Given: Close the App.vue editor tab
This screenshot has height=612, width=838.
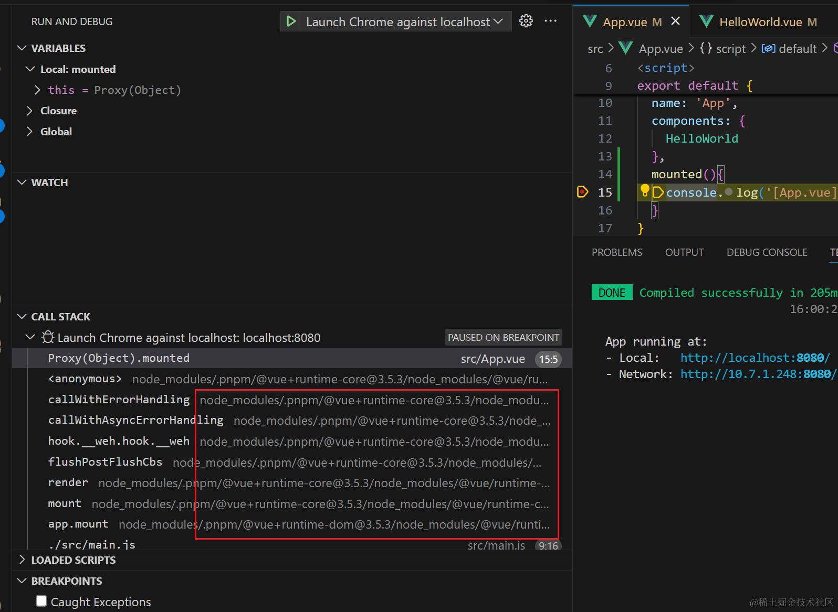Looking at the screenshot, I should point(676,21).
